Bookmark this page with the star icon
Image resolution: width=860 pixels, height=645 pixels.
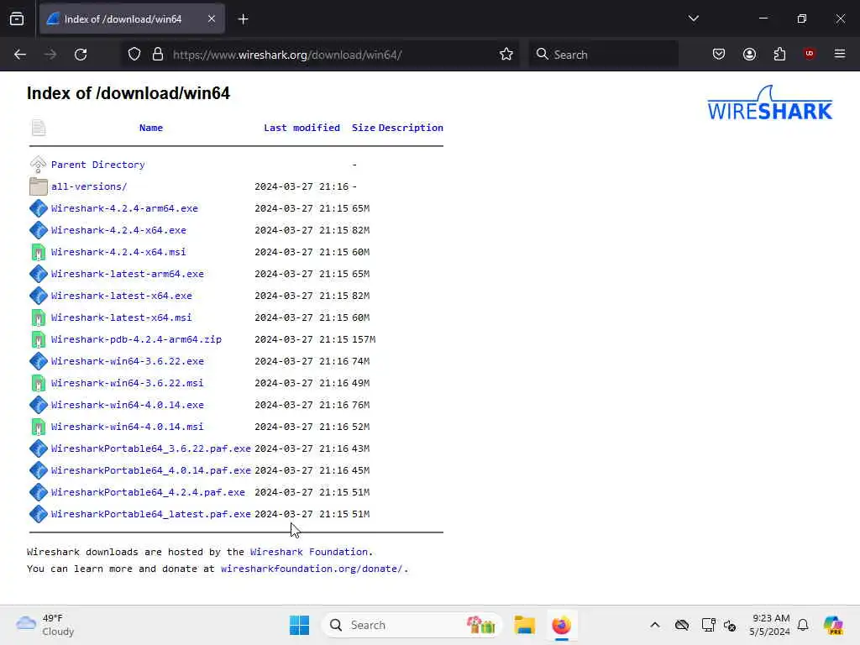[506, 55]
